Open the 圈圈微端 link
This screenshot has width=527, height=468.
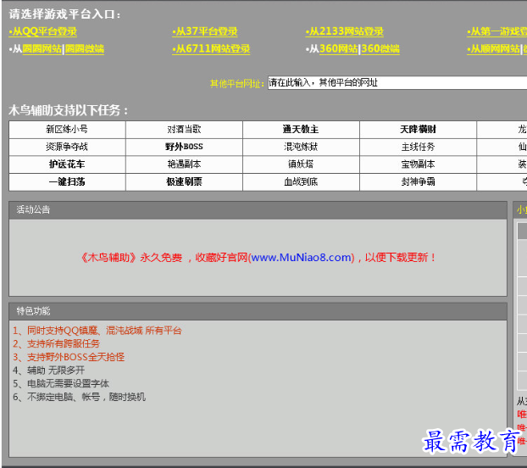[85, 49]
